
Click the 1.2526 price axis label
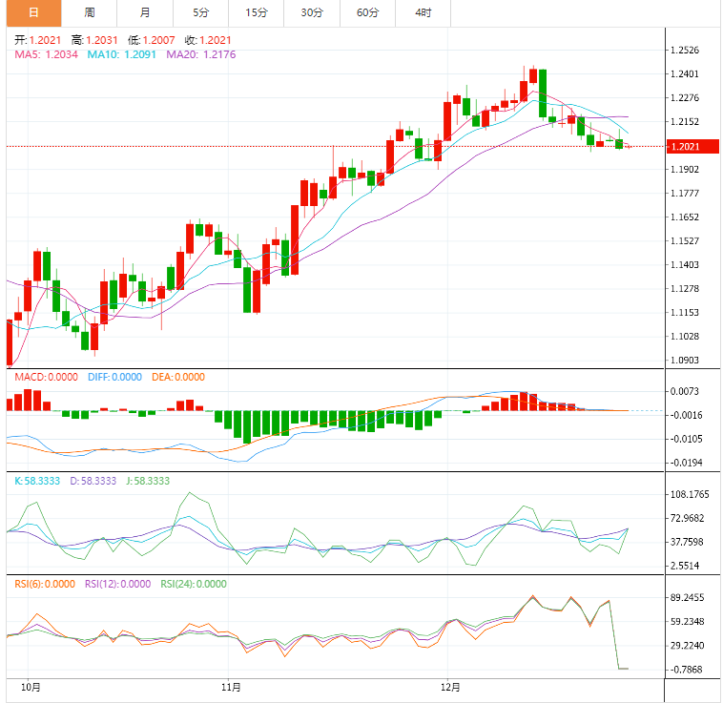click(x=685, y=50)
